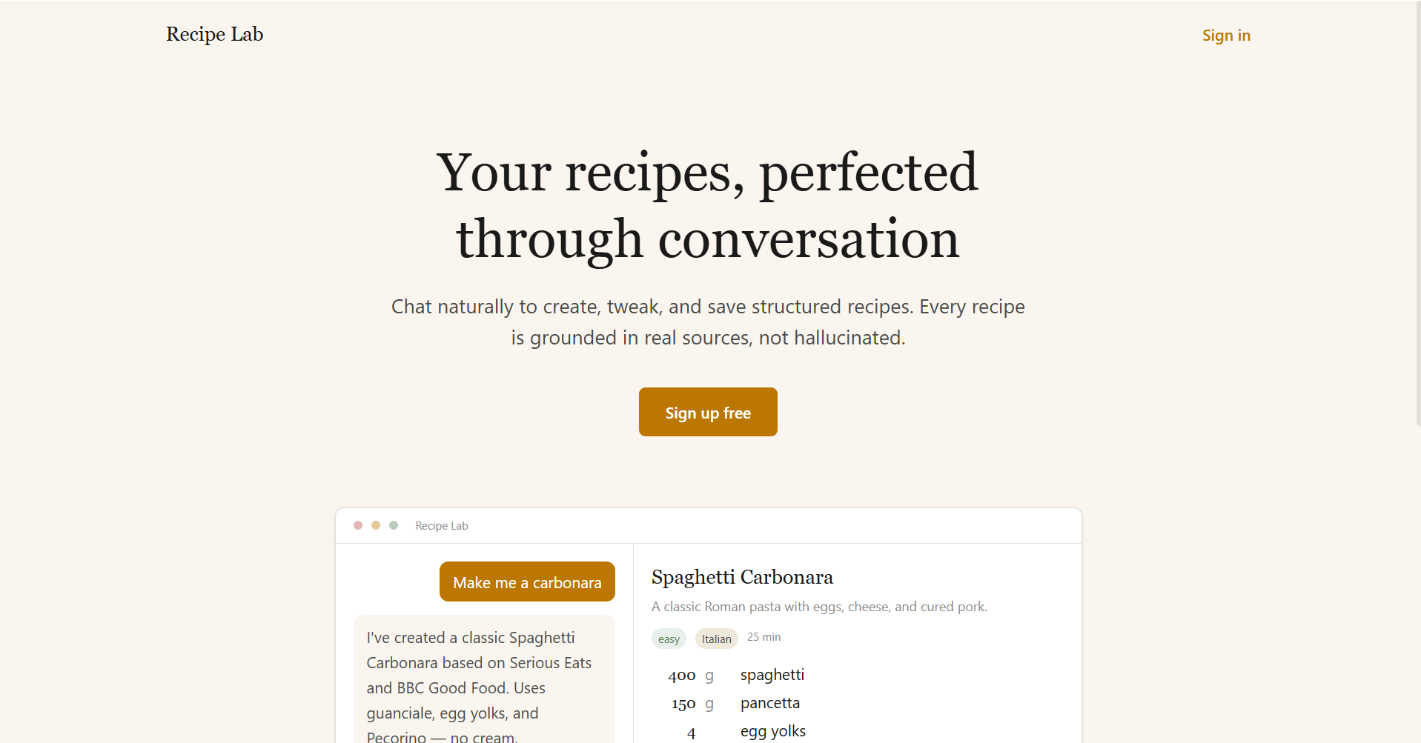Click the red close dot in mock window
1421x743 pixels.
pos(358,524)
